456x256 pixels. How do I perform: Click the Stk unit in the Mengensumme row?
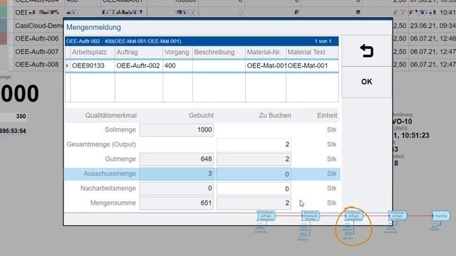click(x=331, y=203)
